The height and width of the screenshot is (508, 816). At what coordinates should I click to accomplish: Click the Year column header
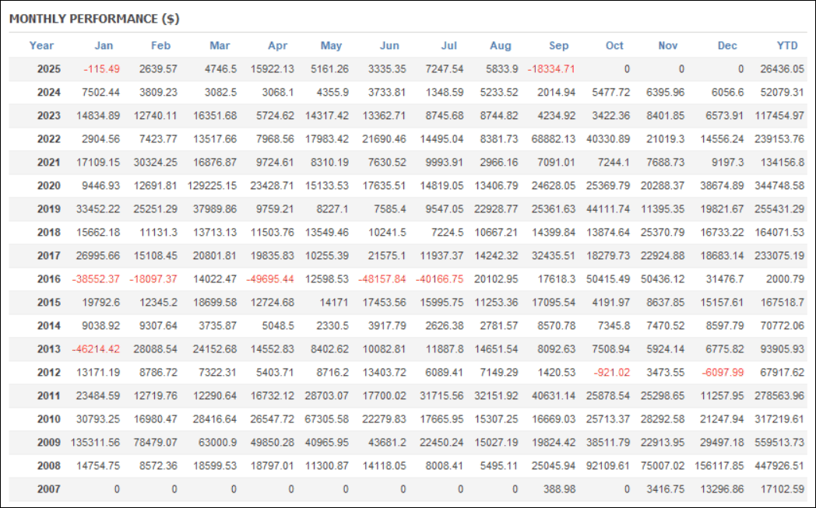coord(41,45)
